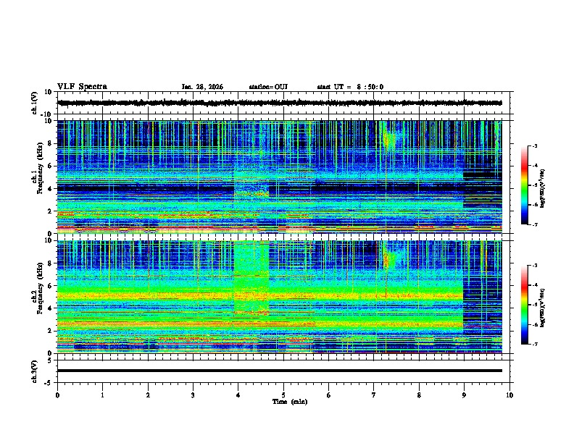Click time-axis tick label "6"
Screen dimensions: 574x443
tap(329, 395)
